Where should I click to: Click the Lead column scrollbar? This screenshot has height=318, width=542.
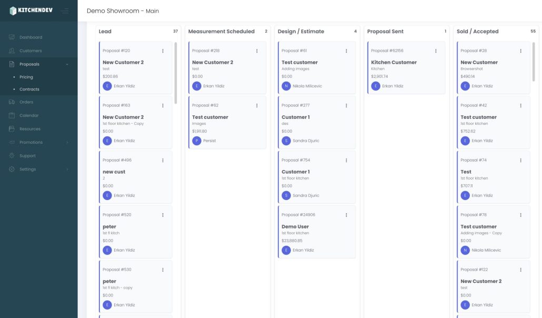pyautogui.click(x=176, y=73)
